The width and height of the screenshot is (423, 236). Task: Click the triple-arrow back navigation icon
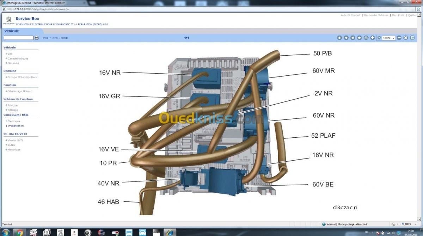(x=186, y=38)
